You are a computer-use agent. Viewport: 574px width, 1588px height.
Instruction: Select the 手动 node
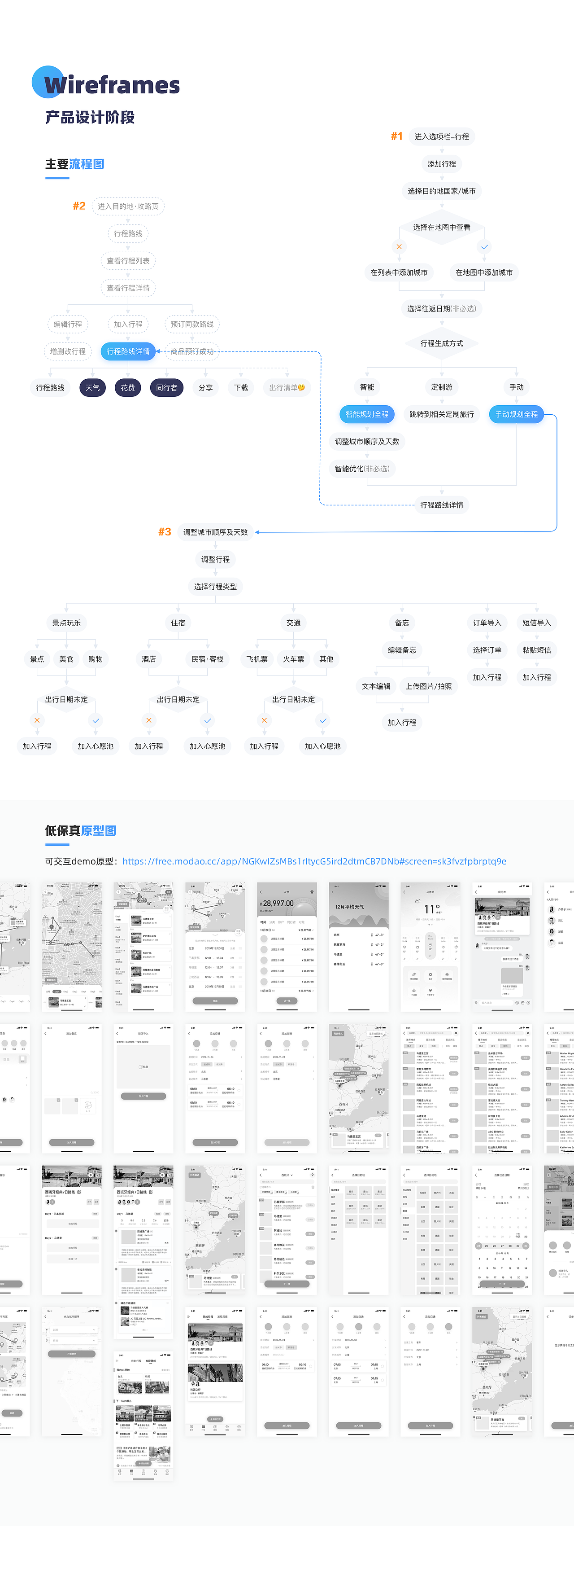click(517, 387)
